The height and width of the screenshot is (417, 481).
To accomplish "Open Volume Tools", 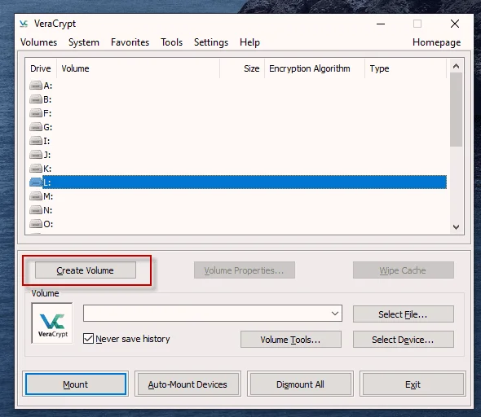I will [291, 340].
